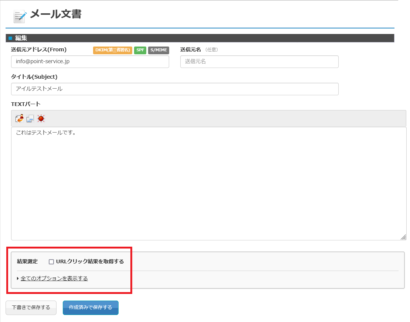The width and height of the screenshot is (410, 322).
Task: Select the personalization insert icon in the TEXT toolbar
Action: click(x=19, y=118)
